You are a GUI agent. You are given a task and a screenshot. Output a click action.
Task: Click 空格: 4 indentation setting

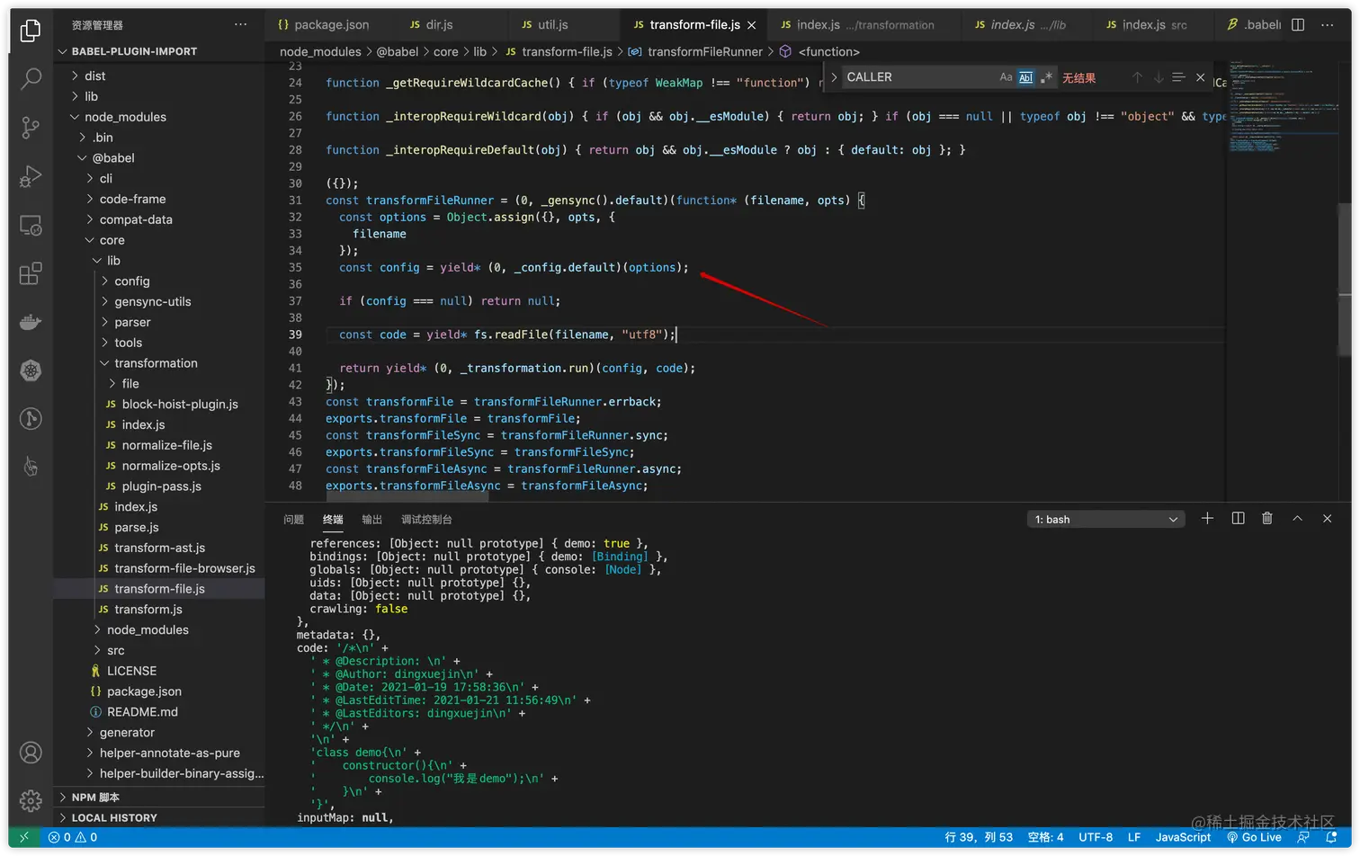pyautogui.click(x=1045, y=837)
